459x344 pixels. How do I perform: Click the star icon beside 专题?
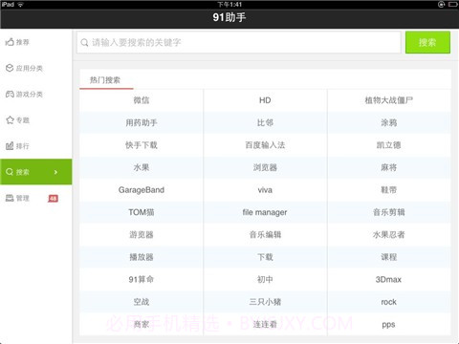[10, 119]
